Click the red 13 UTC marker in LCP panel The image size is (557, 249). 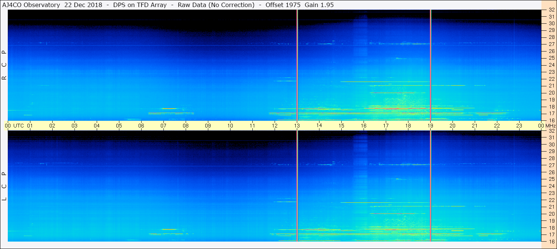(297, 186)
